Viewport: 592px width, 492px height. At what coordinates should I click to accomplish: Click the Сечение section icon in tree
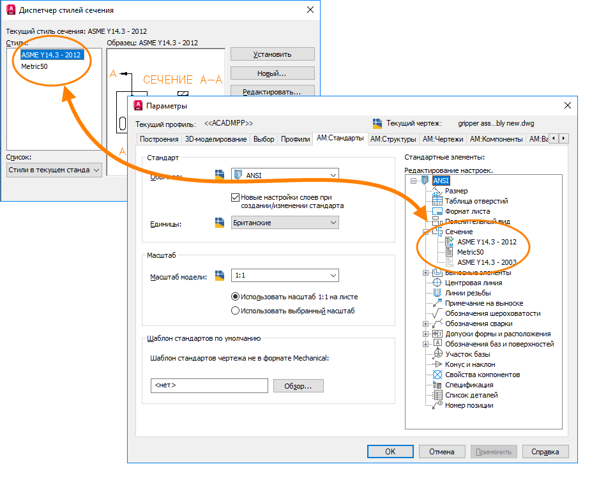437,232
